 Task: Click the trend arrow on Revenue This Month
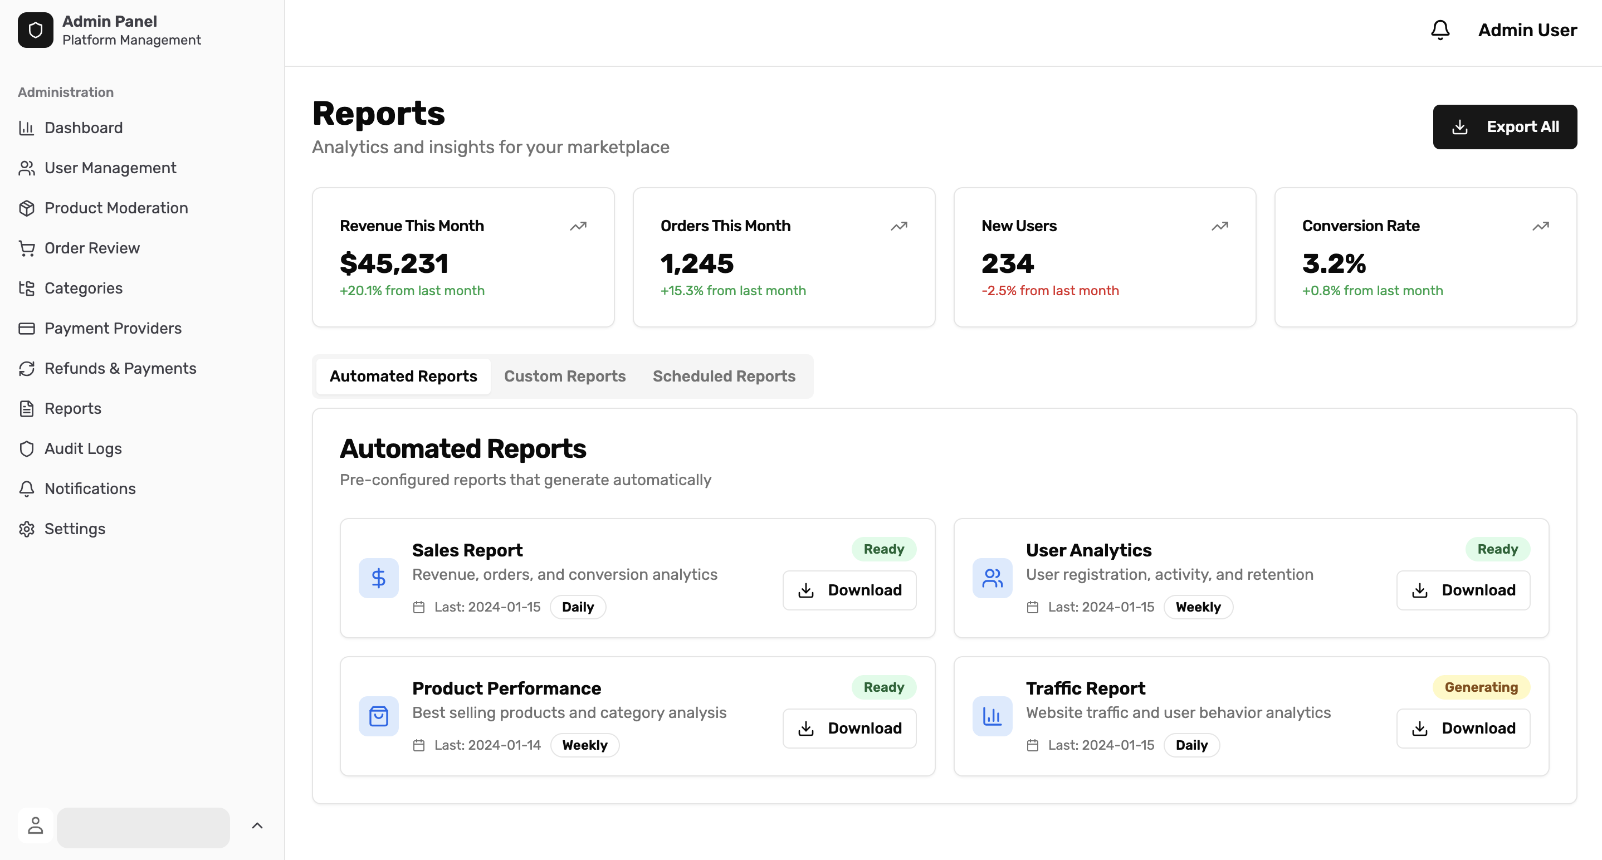(x=578, y=226)
